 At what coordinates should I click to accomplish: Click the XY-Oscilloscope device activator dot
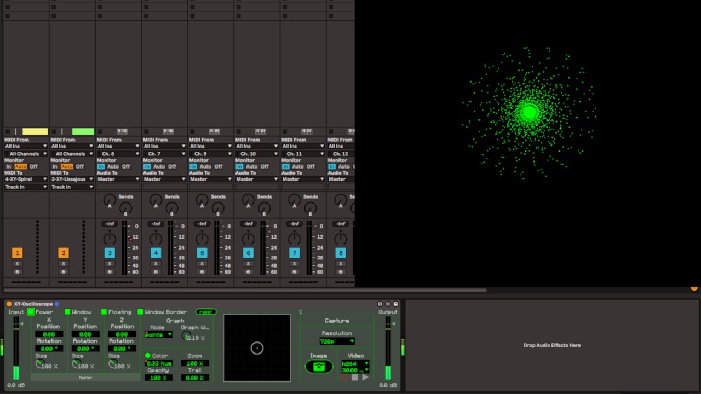point(9,304)
